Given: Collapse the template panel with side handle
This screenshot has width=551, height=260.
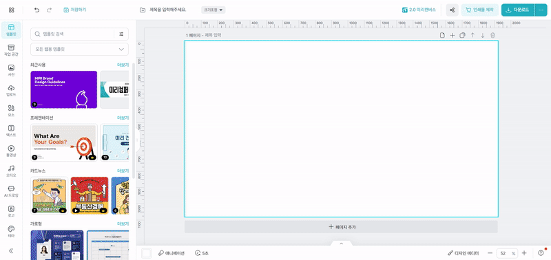Looking at the screenshot, I should 137,140.
